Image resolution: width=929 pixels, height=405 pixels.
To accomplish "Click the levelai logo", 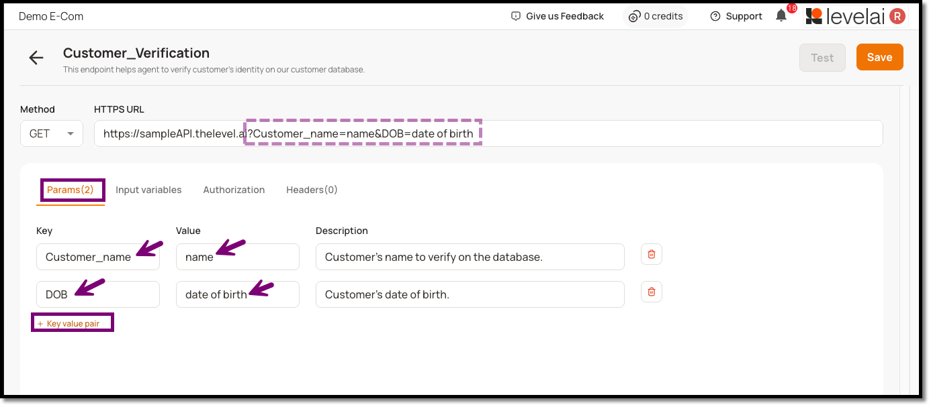I will pyautogui.click(x=846, y=16).
